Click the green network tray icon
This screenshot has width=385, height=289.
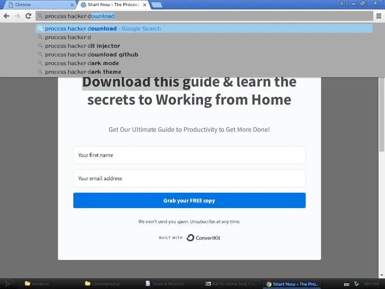click(356, 284)
